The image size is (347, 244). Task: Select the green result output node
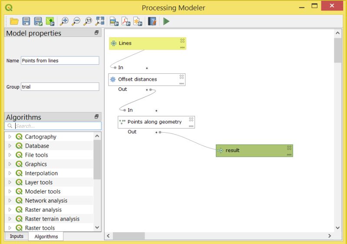coord(254,151)
